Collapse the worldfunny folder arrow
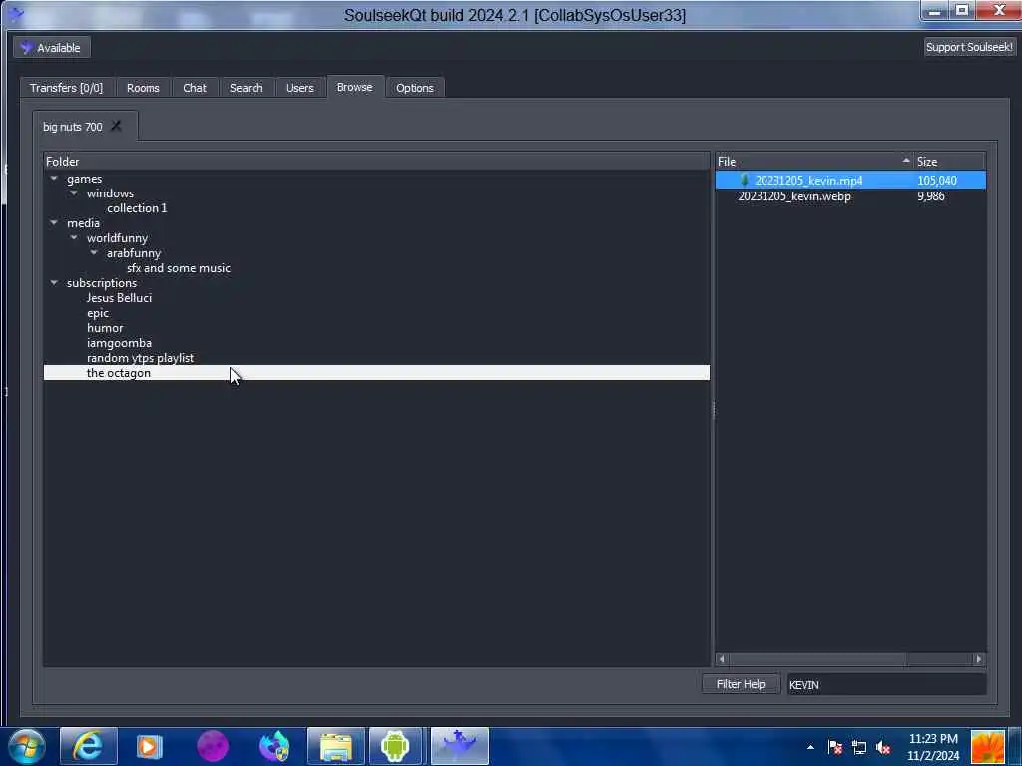Screen dimensions: 1022x766 pos(74,237)
